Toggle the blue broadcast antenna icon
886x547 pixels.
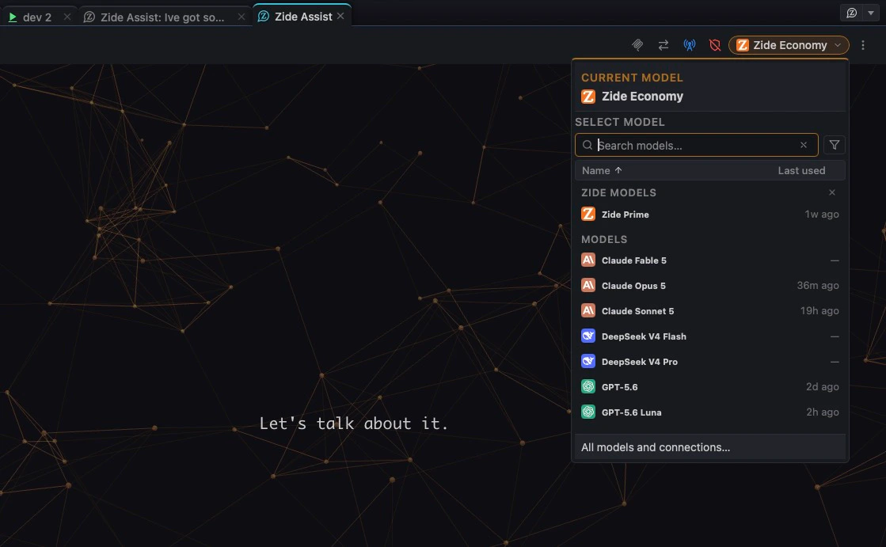(x=690, y=45)
